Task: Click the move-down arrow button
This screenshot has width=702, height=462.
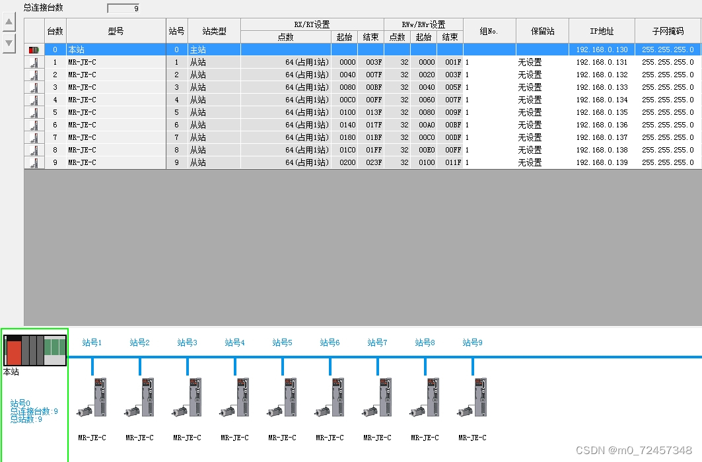Action: (9, 43)
